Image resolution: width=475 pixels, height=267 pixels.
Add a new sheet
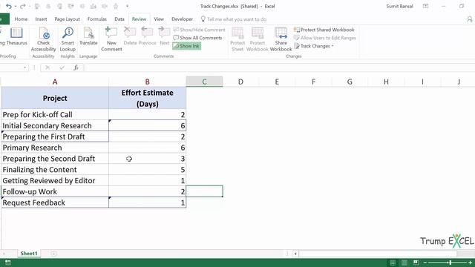point(53,254)
